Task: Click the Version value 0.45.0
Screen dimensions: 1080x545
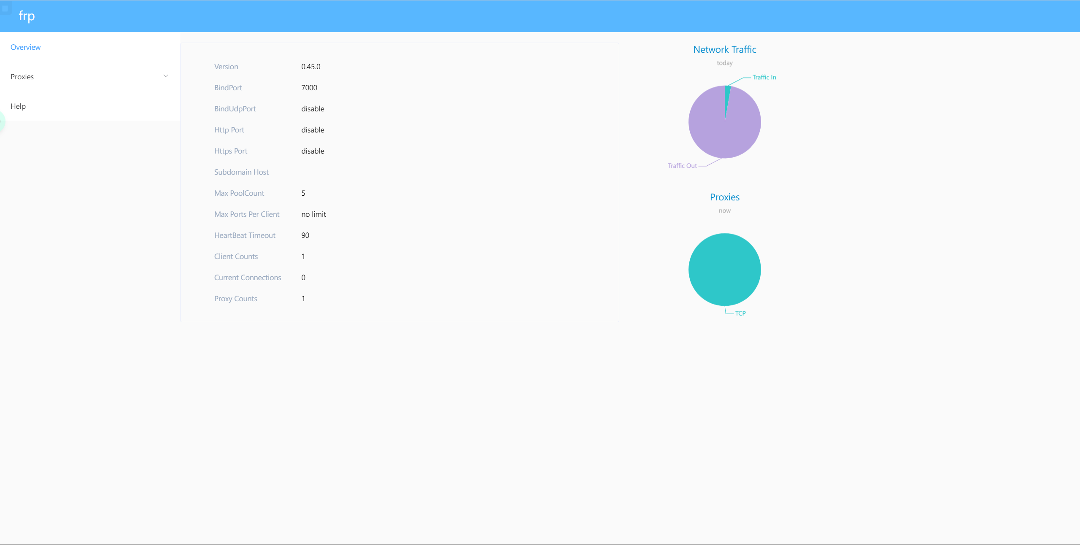Action: [x=311, y=67]
